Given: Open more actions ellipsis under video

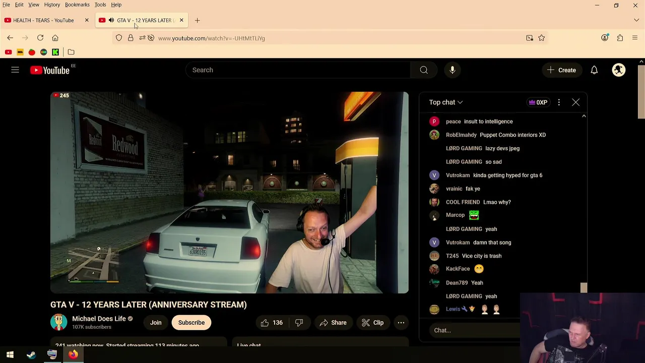Looking at the screenshot, I should pos(401,323).
